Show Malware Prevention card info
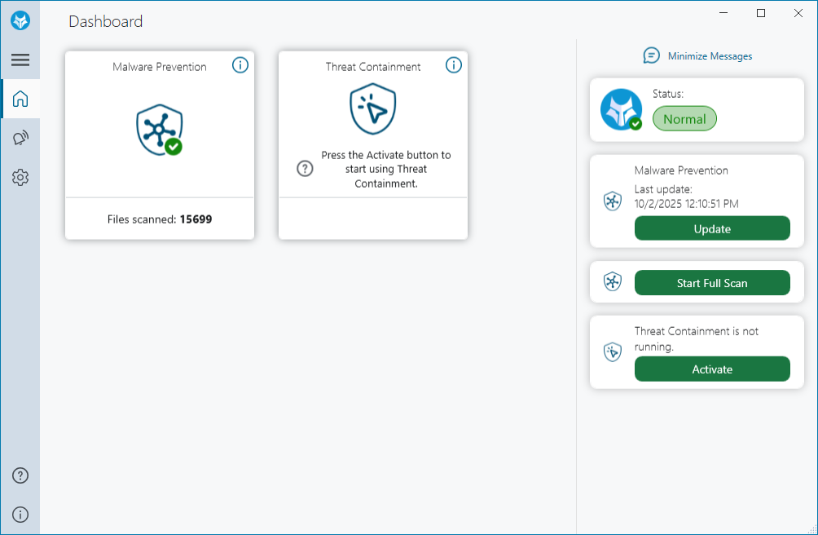818x535 pixels. click(240, 65)
